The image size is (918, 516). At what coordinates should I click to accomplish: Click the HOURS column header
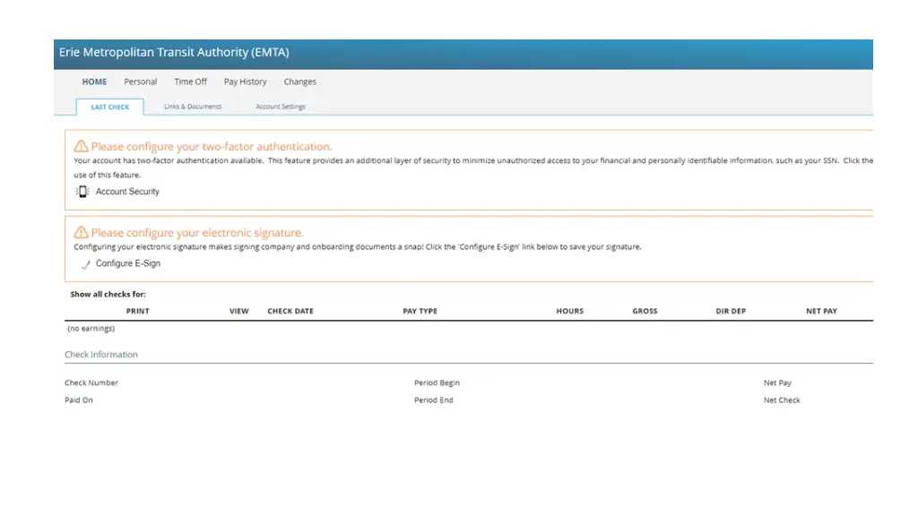(x=569, y=311)
